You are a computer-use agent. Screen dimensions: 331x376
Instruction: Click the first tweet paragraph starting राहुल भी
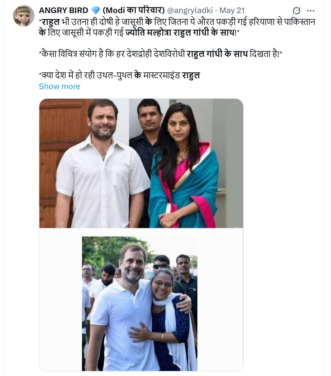(x=177, y=27)
